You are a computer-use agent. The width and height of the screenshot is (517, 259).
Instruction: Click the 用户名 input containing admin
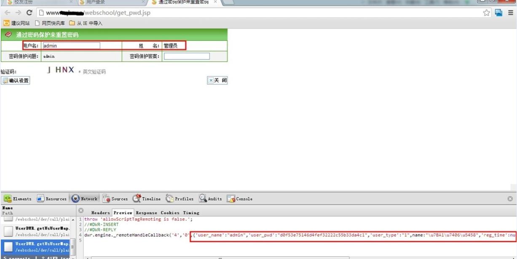pos(71,46)
